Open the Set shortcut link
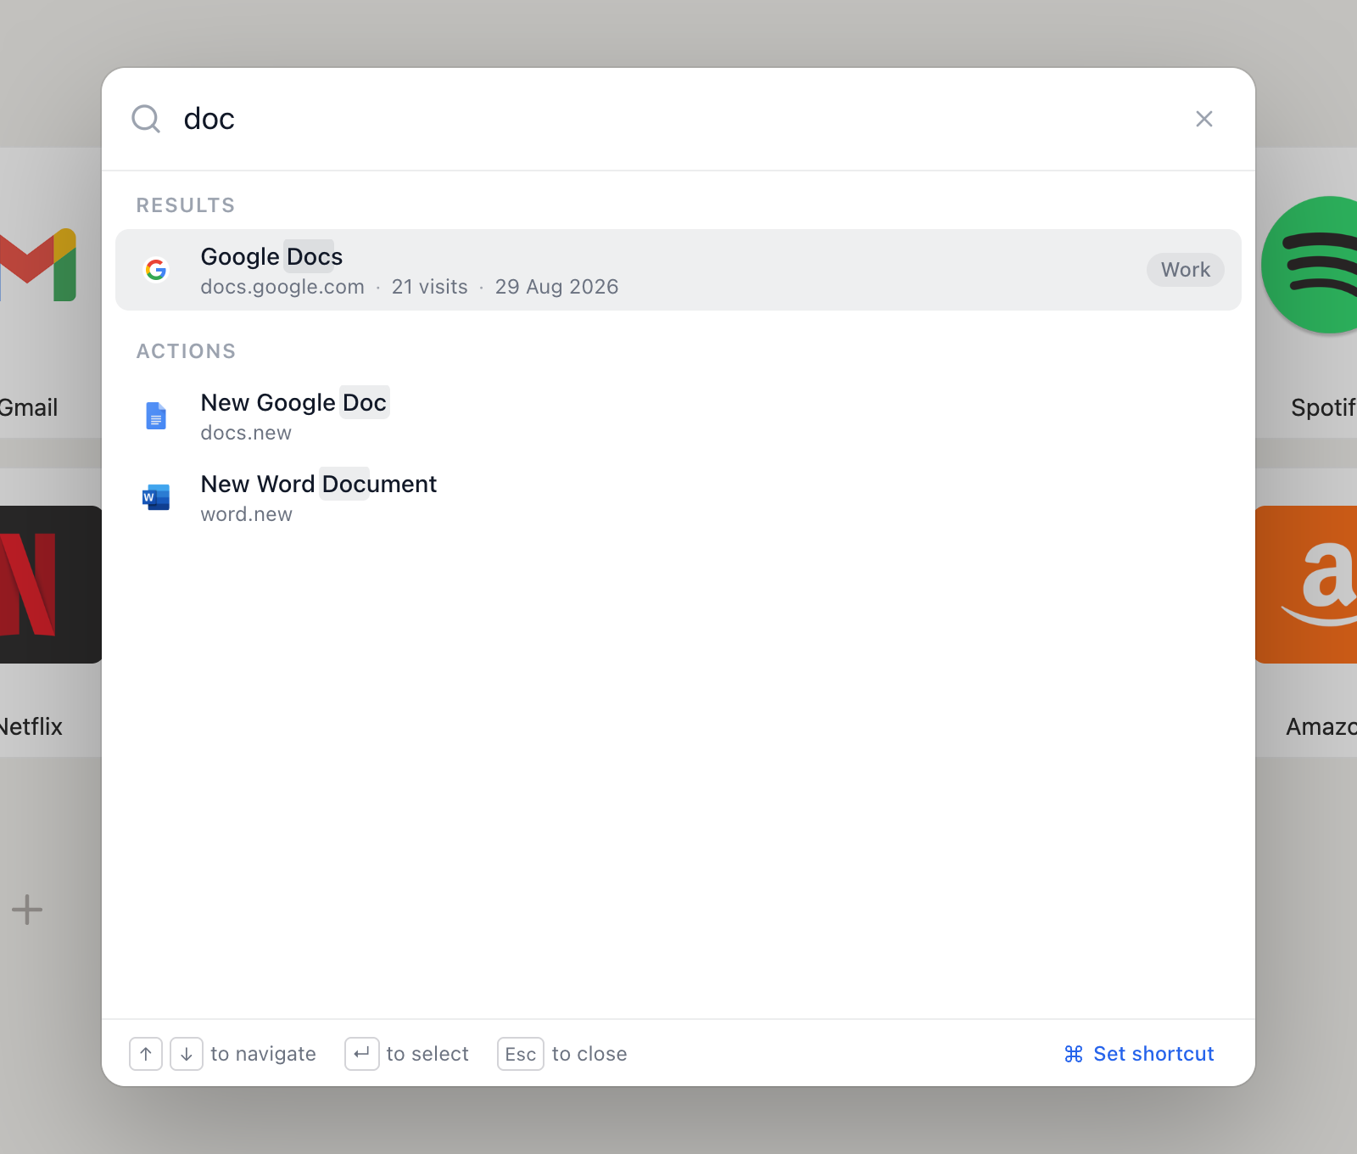 click(x=1139, y=1054)
